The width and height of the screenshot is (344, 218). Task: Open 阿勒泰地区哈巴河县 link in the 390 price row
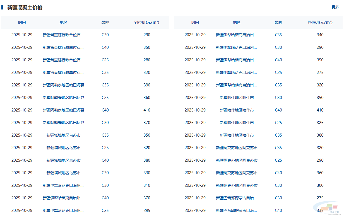tap(63, 85)
